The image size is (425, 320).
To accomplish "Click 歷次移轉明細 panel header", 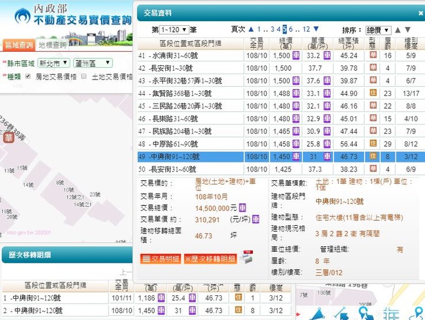I will click(x=67, y=255).
